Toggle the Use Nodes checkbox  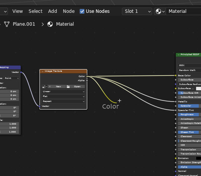pyautogui.click(x=82, y=11)
